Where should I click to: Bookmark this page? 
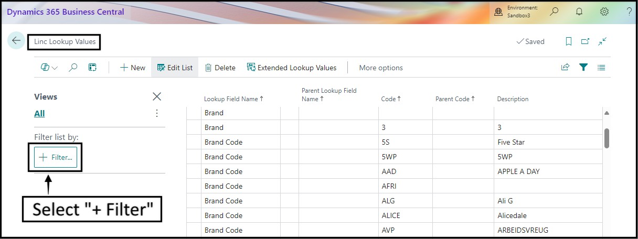568,41
